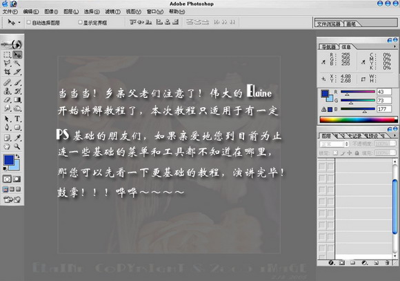The height and width of the screenshot is (281, 400).
Task: Switch to Quick Mask edit mode
Action: tap(17, 179)
